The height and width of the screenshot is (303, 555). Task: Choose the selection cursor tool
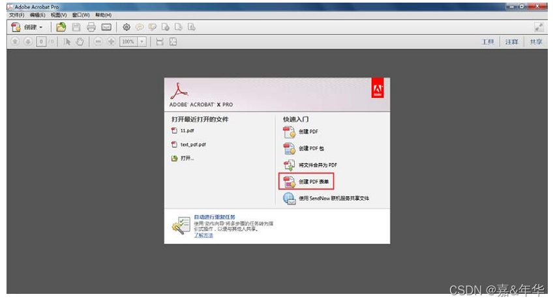67,42
